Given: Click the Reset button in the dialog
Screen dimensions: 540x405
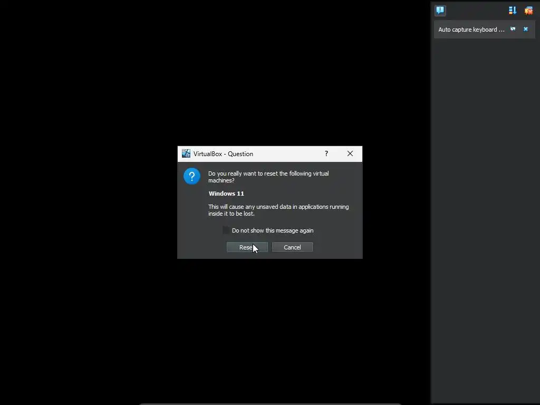Looking at the screenshot, I should click(247, 247).
